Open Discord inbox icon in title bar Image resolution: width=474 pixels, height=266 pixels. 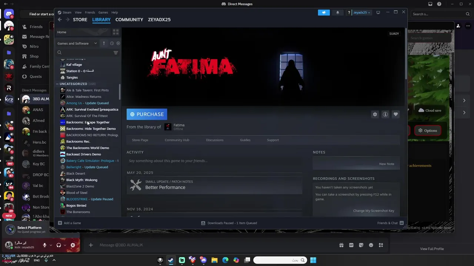430,4
